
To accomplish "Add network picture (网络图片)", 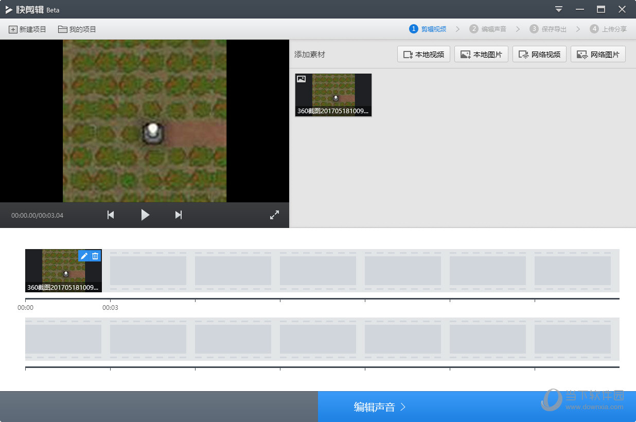I will click(x=598, y=54).
